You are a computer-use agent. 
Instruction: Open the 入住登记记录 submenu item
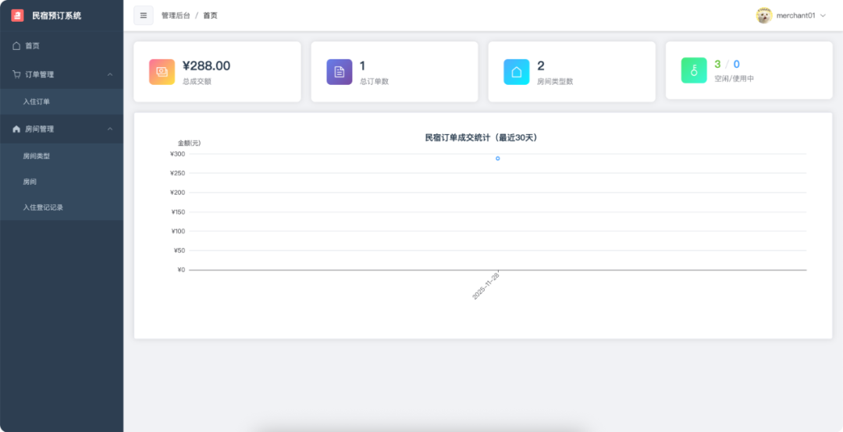[x=62, y=207]
